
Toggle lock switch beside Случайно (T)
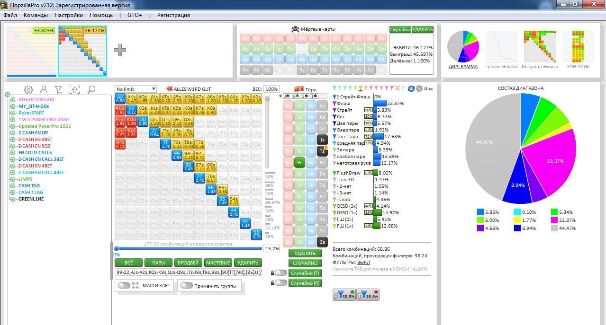click(280, 273)
